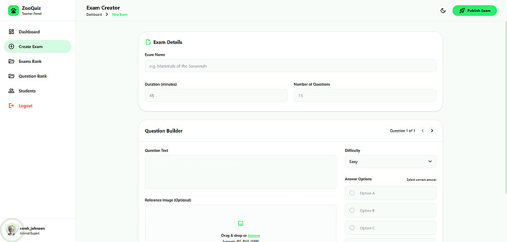Click the browse link for image upload

254,235
